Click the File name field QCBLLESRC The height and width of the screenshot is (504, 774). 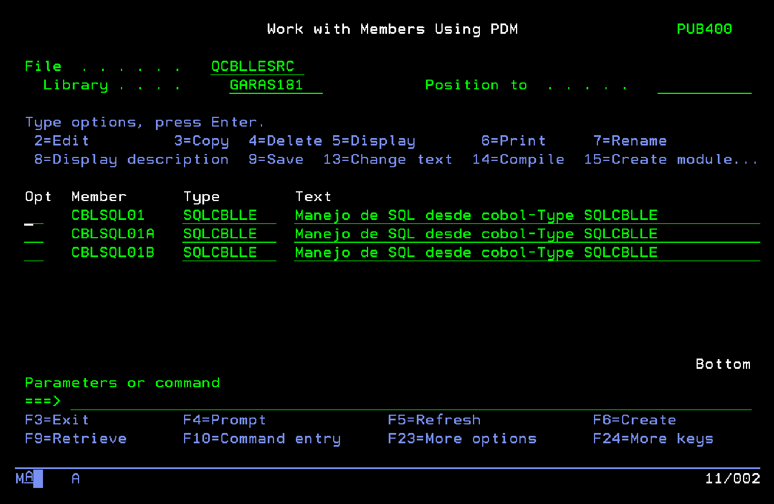click(257, 66)
